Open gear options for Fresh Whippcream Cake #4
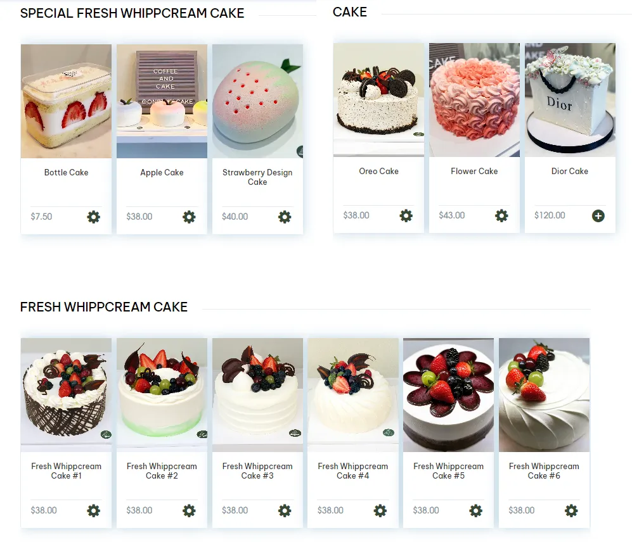 coord(380,511)
